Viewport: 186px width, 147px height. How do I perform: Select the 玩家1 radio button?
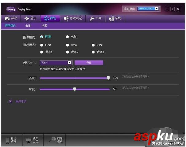pos(42,52)
